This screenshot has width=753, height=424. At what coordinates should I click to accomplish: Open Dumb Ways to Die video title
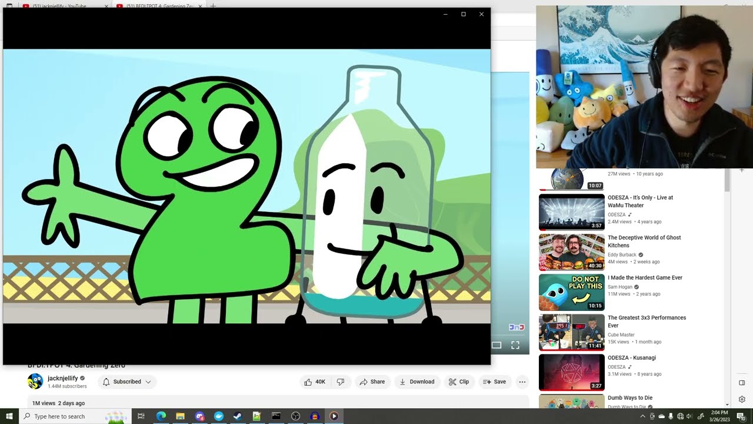tap(630, 397)
